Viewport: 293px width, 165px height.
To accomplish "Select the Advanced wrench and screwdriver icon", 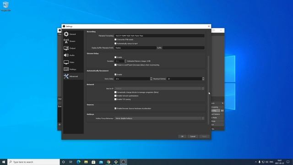I will 66,76.
